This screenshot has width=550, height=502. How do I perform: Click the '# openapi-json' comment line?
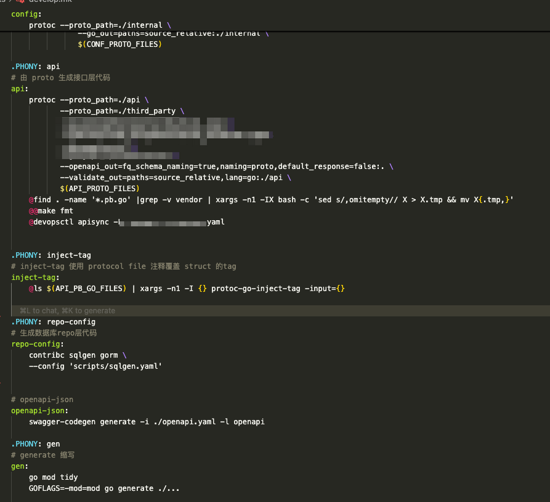42,400
